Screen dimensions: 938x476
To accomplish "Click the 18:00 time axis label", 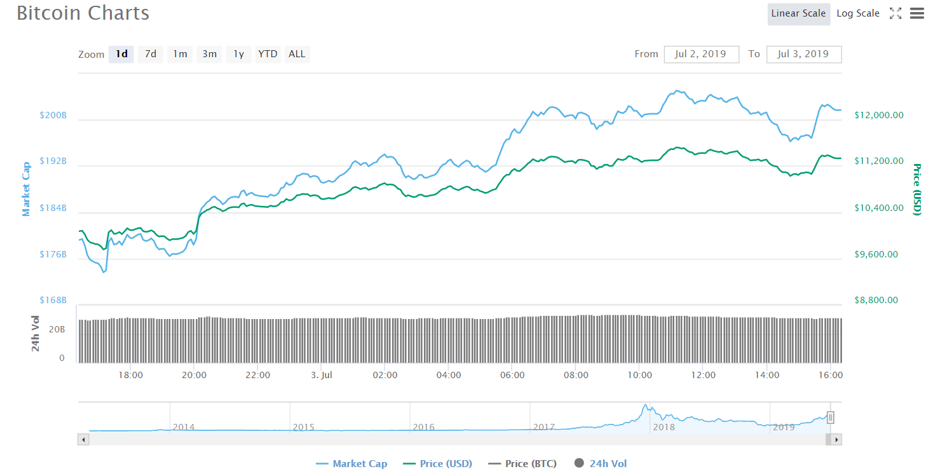I will pos(130,375).
